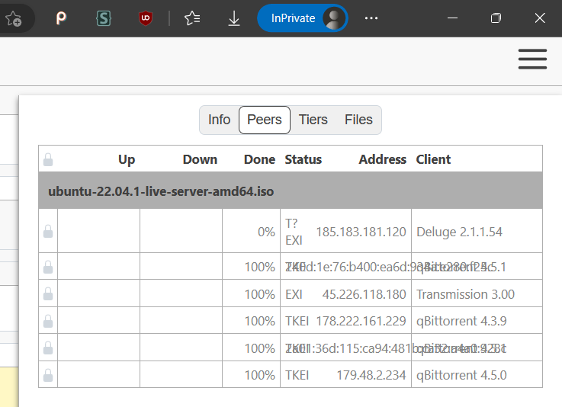Switch to the Tiers tab

tap(313, 120)
